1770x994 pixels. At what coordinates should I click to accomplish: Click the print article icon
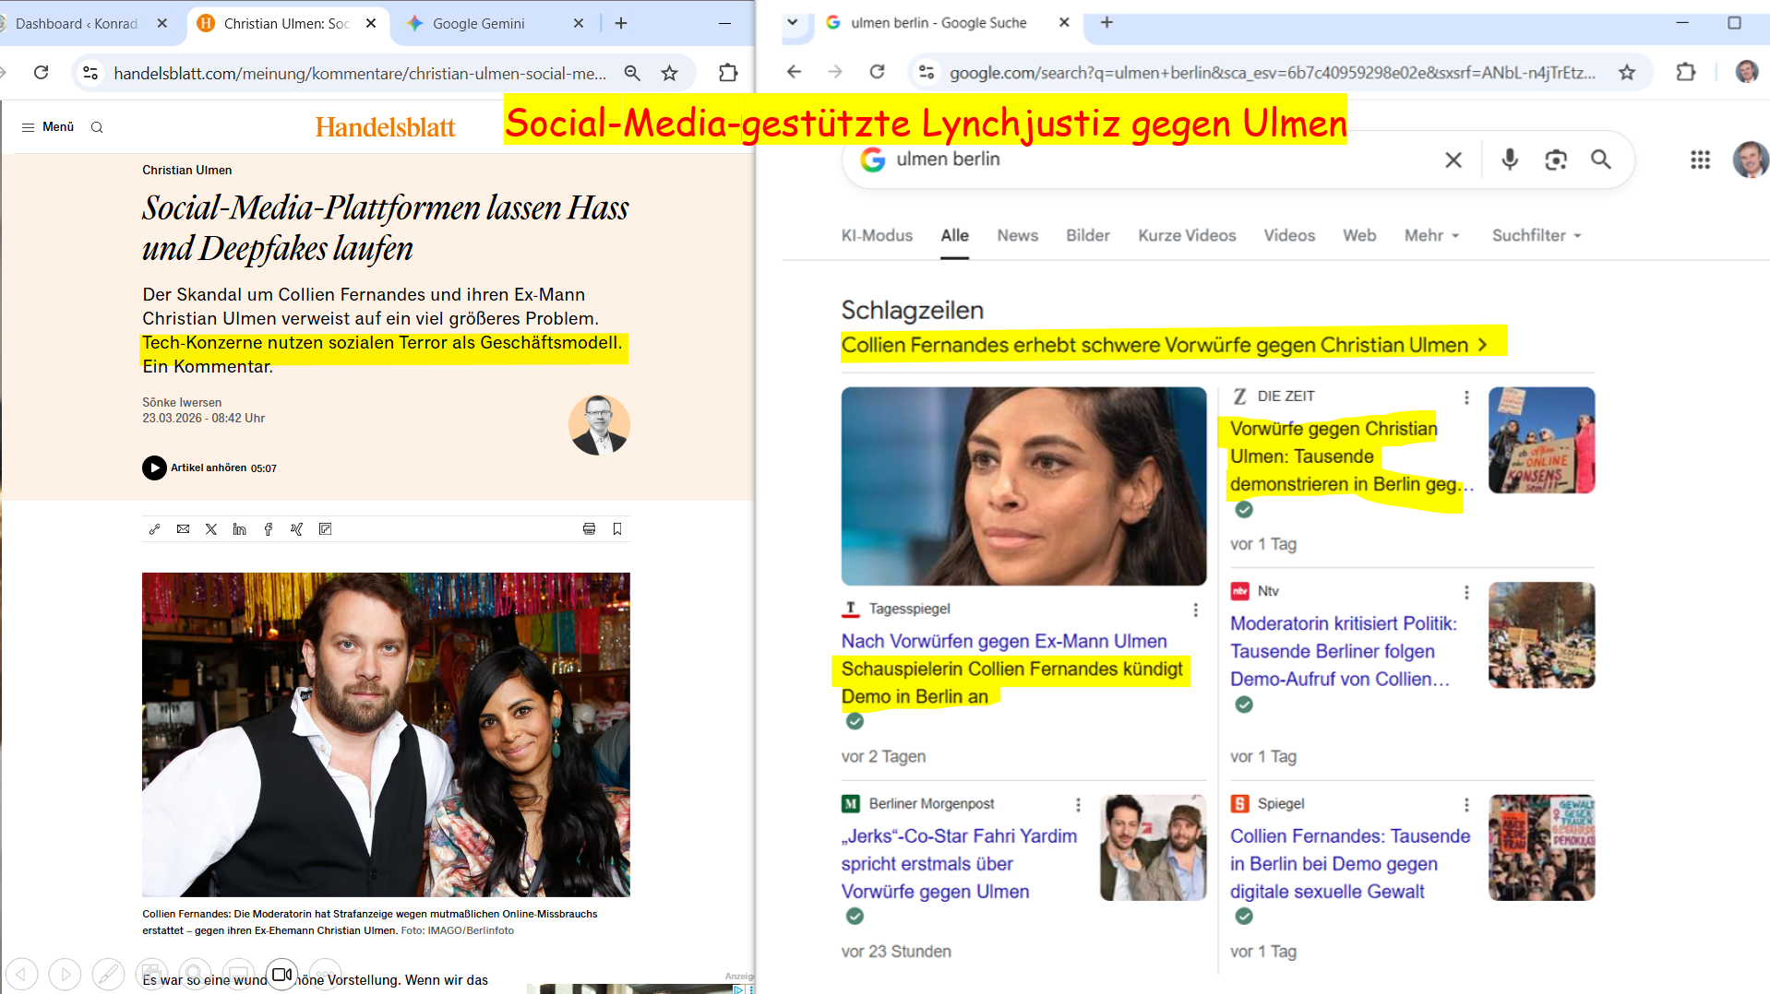(589, 529)
